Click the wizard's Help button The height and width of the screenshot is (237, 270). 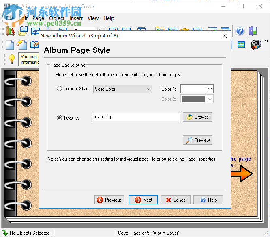click(208, 200)
